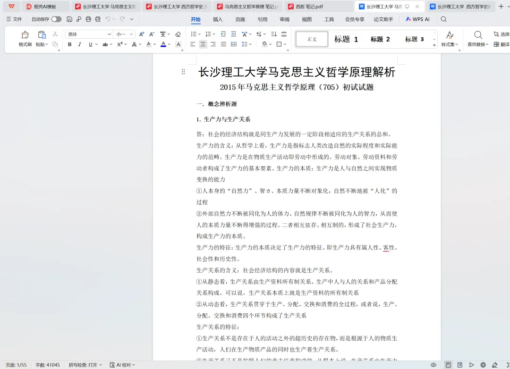Switch to page view mode in status bar

tap(448, 365)
